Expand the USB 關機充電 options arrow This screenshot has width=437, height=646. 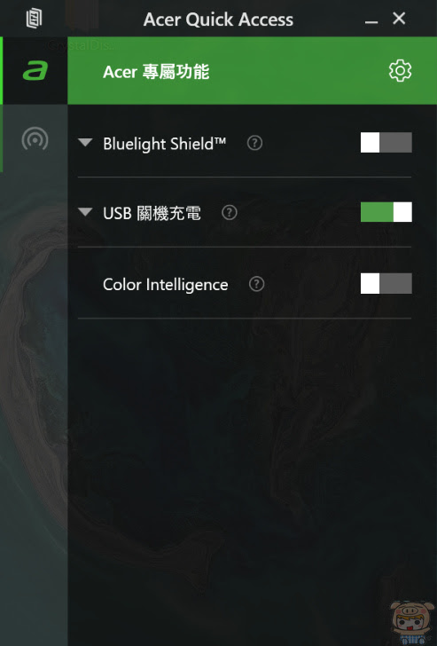[x=85, y=212]
